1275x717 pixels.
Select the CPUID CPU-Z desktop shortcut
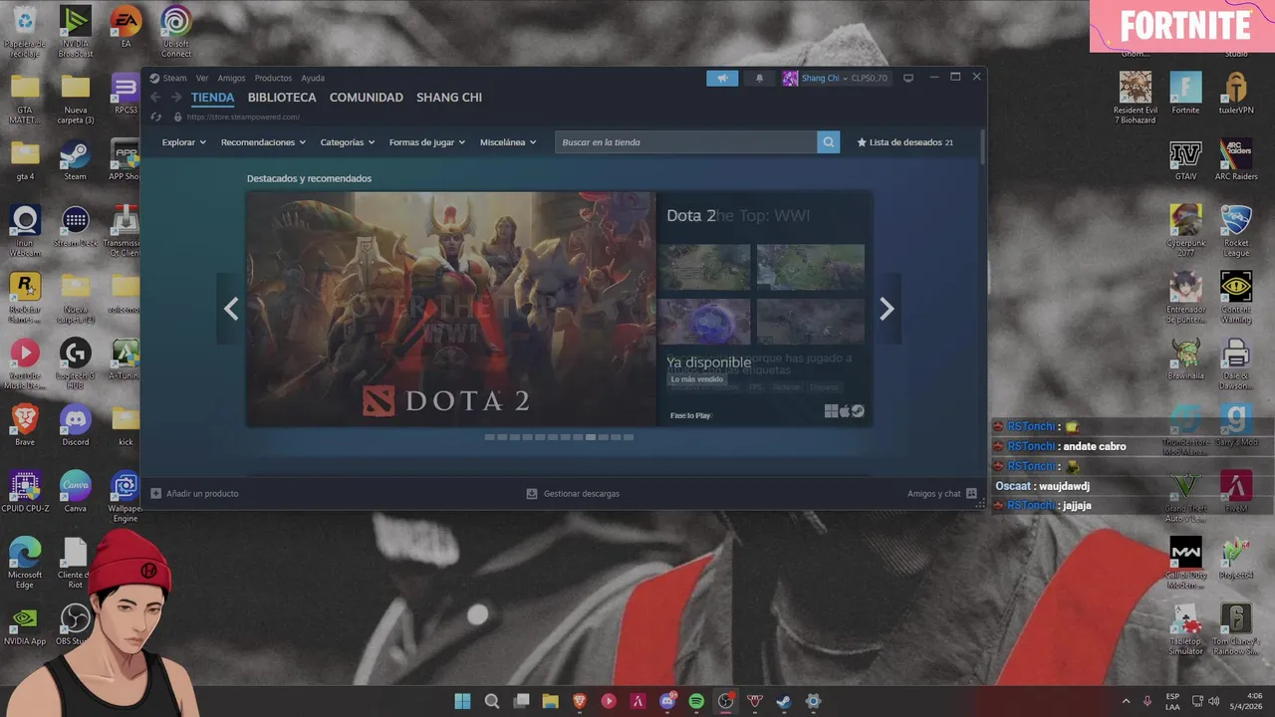pos(25,492)
